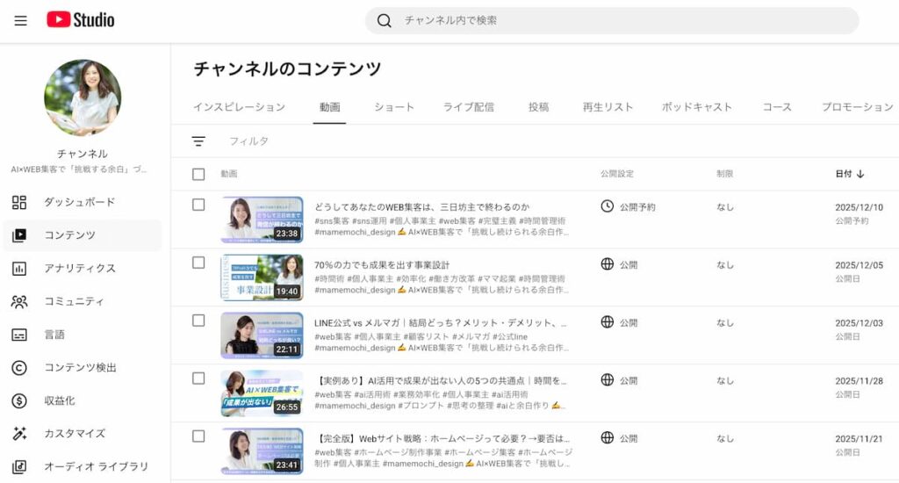
Task: Click the clock icon beside 公開予約
Action: [608, 206]
